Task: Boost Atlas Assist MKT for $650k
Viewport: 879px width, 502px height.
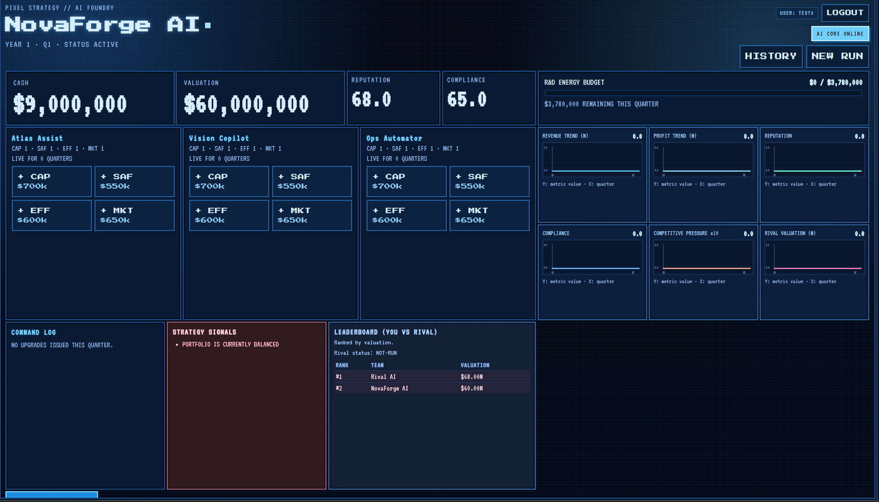Action: pos(134,215)
